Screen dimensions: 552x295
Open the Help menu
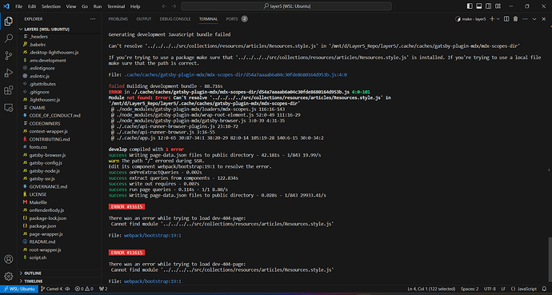(x=135, y=6)
